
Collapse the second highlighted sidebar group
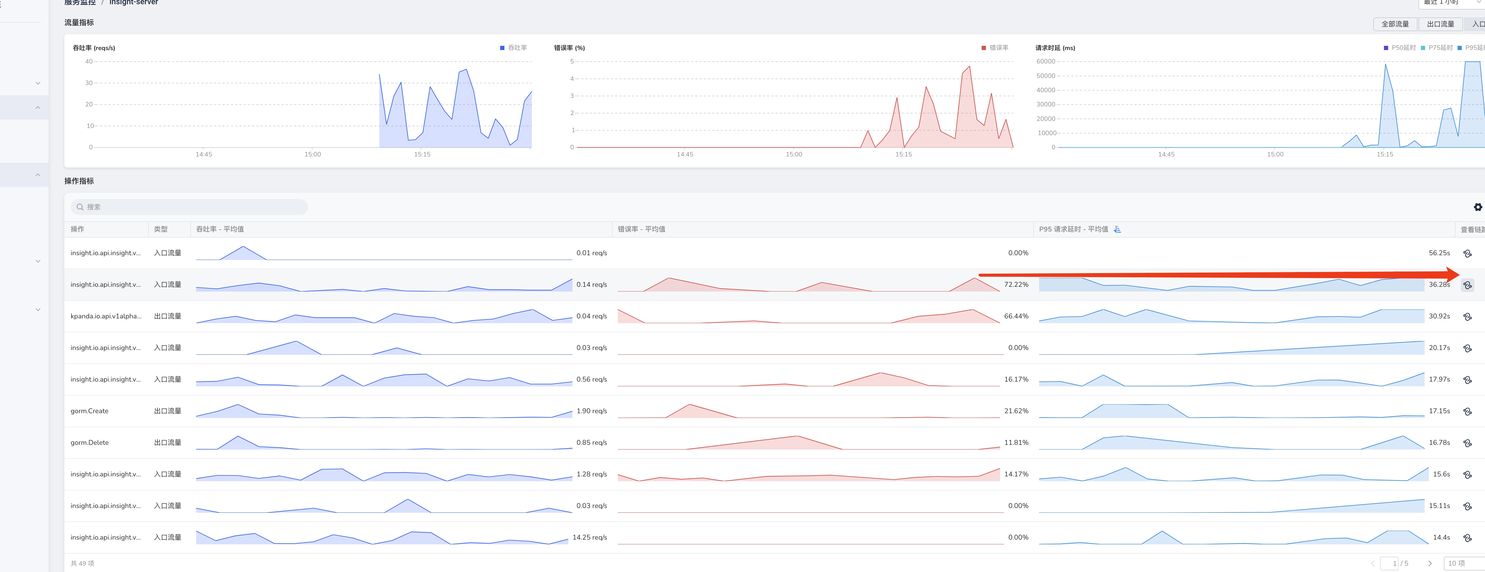38,175
